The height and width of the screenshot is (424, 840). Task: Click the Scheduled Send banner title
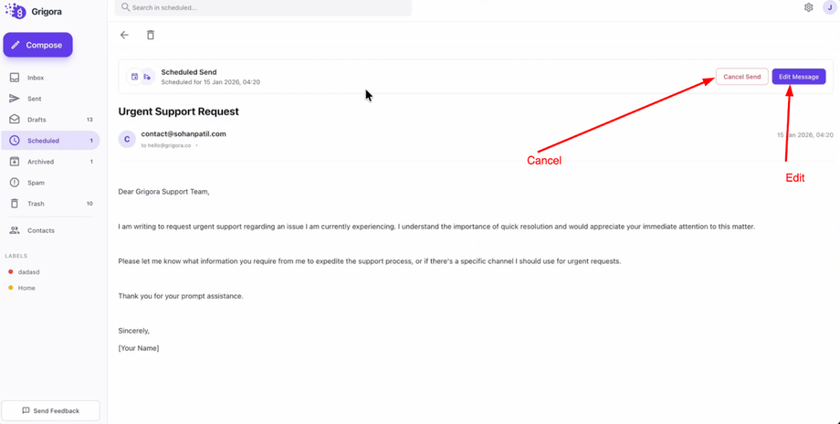pos(189,72)
